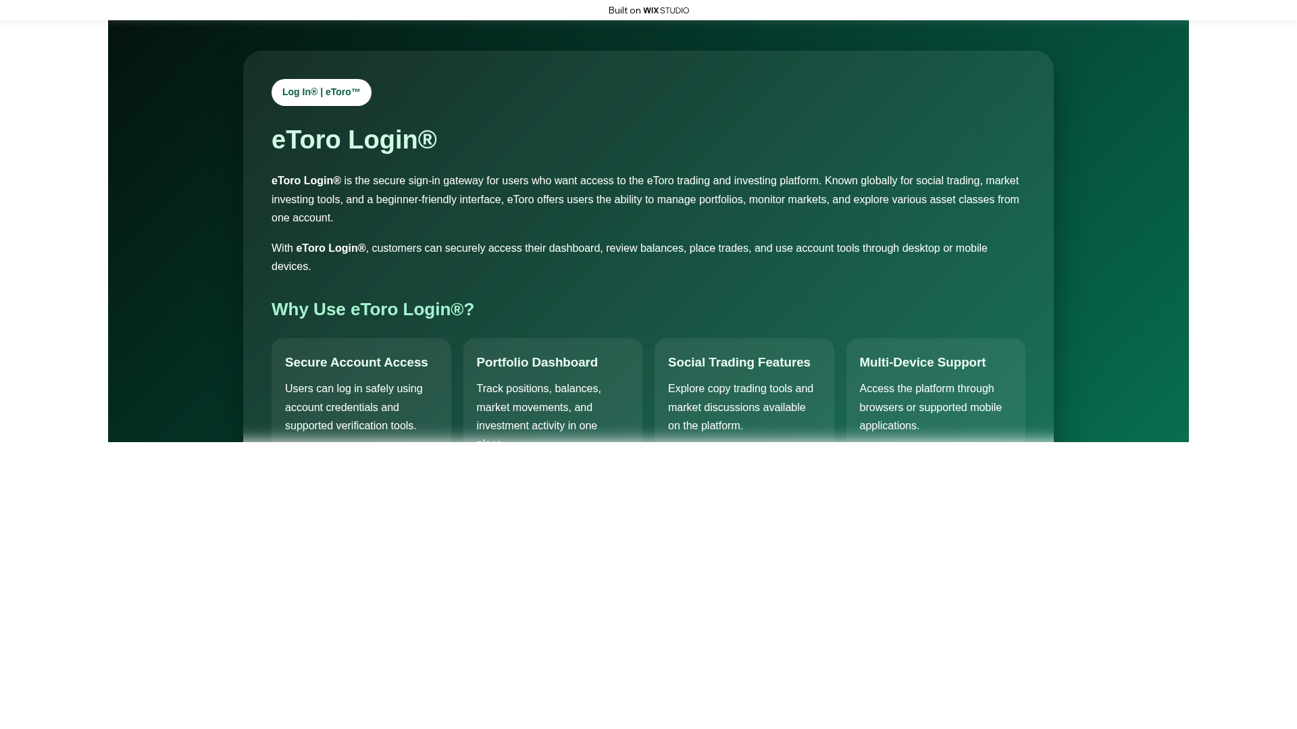Click text 'Users can log in safely using'
The image size is (1297, 729).
354,389
